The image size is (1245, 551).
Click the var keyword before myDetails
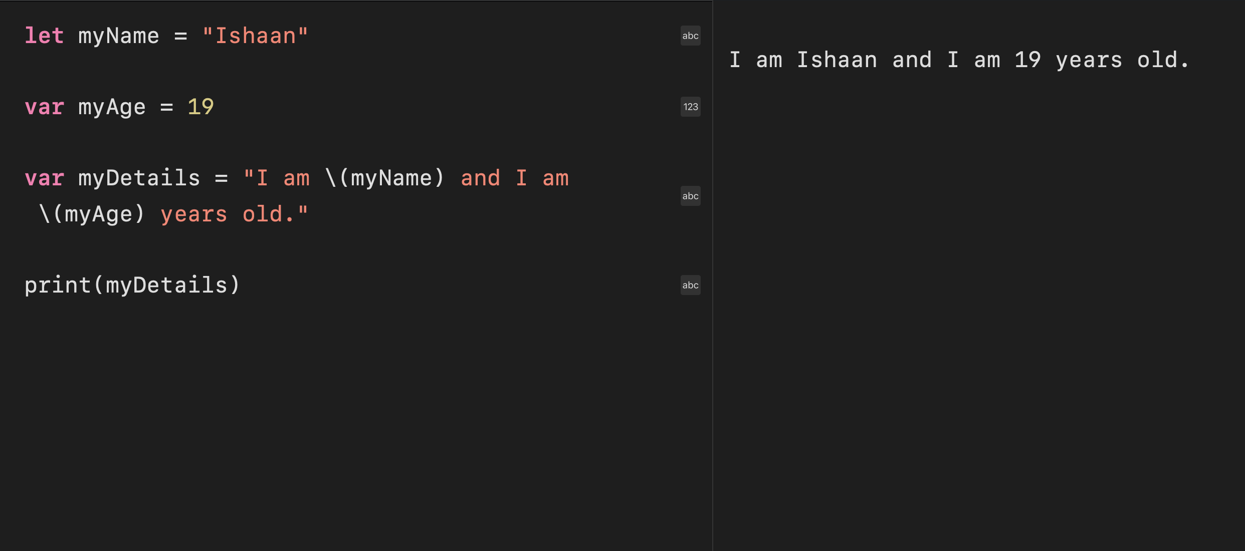[44, 178]
